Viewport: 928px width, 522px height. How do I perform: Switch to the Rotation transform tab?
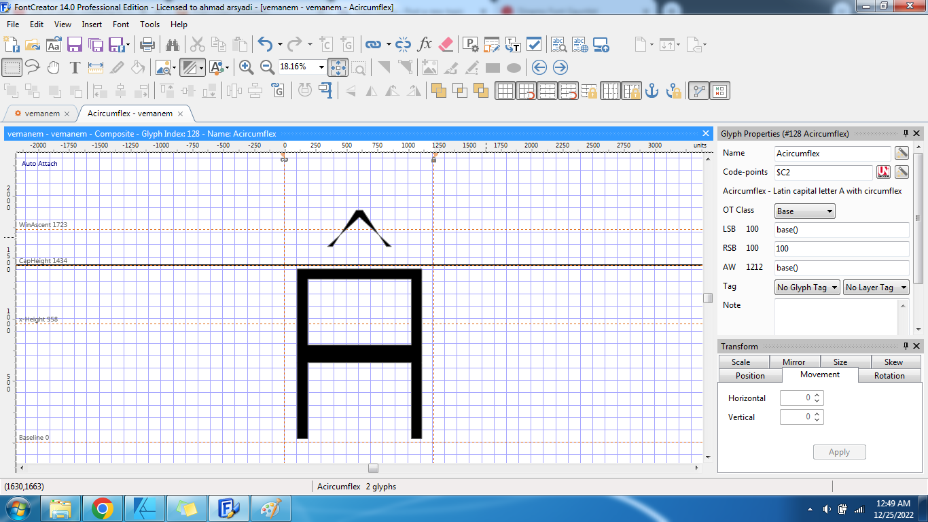click(x=889, y=375)
